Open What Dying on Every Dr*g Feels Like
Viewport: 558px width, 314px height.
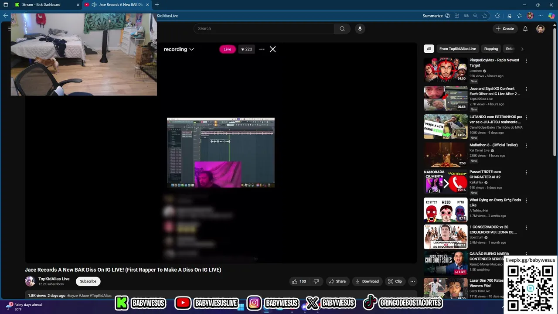coord(495,202)
